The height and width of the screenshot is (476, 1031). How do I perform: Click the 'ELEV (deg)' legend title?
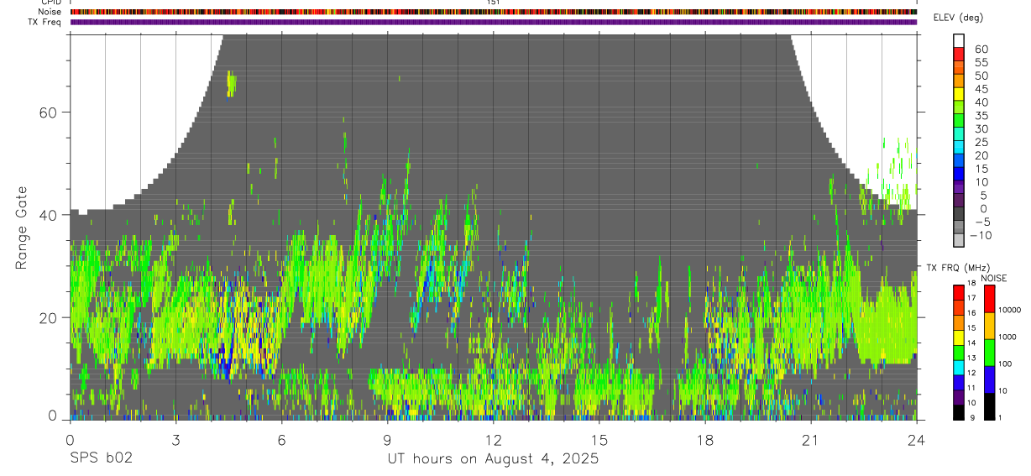tap(958, 18)
